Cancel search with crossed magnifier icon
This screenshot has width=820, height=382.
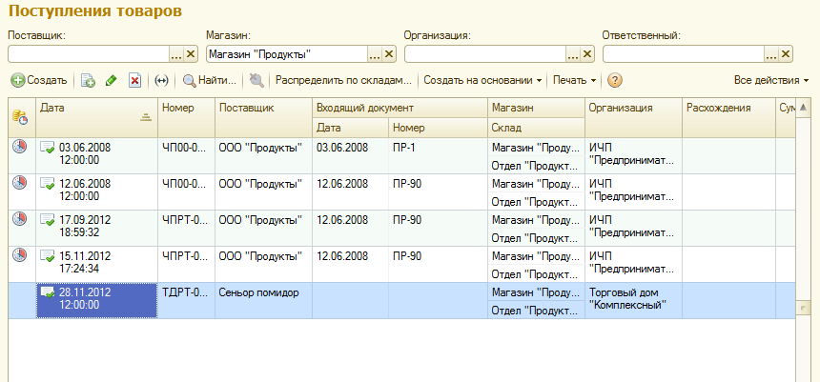click(256, 80)
